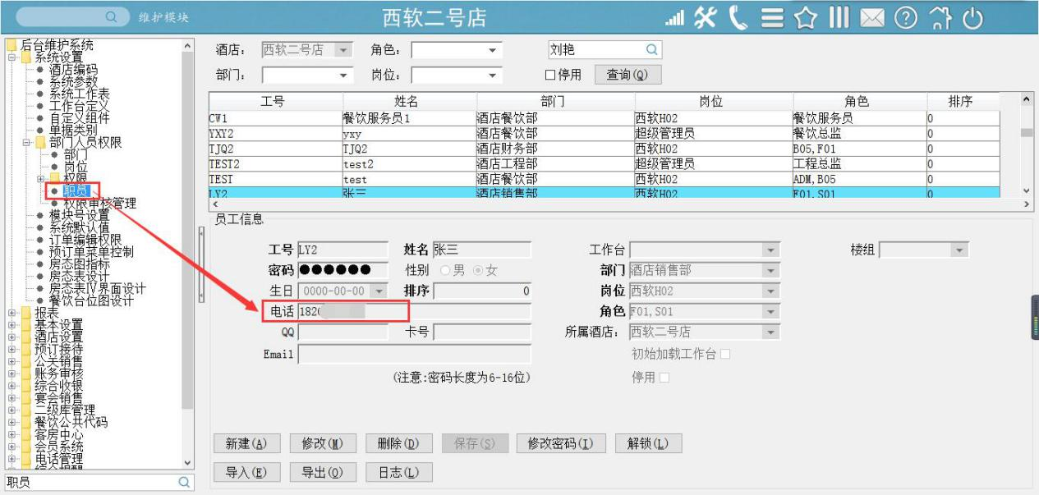Click the 修改密码(I) button
The image size is (1039, 495).
(x=560, y=443)
